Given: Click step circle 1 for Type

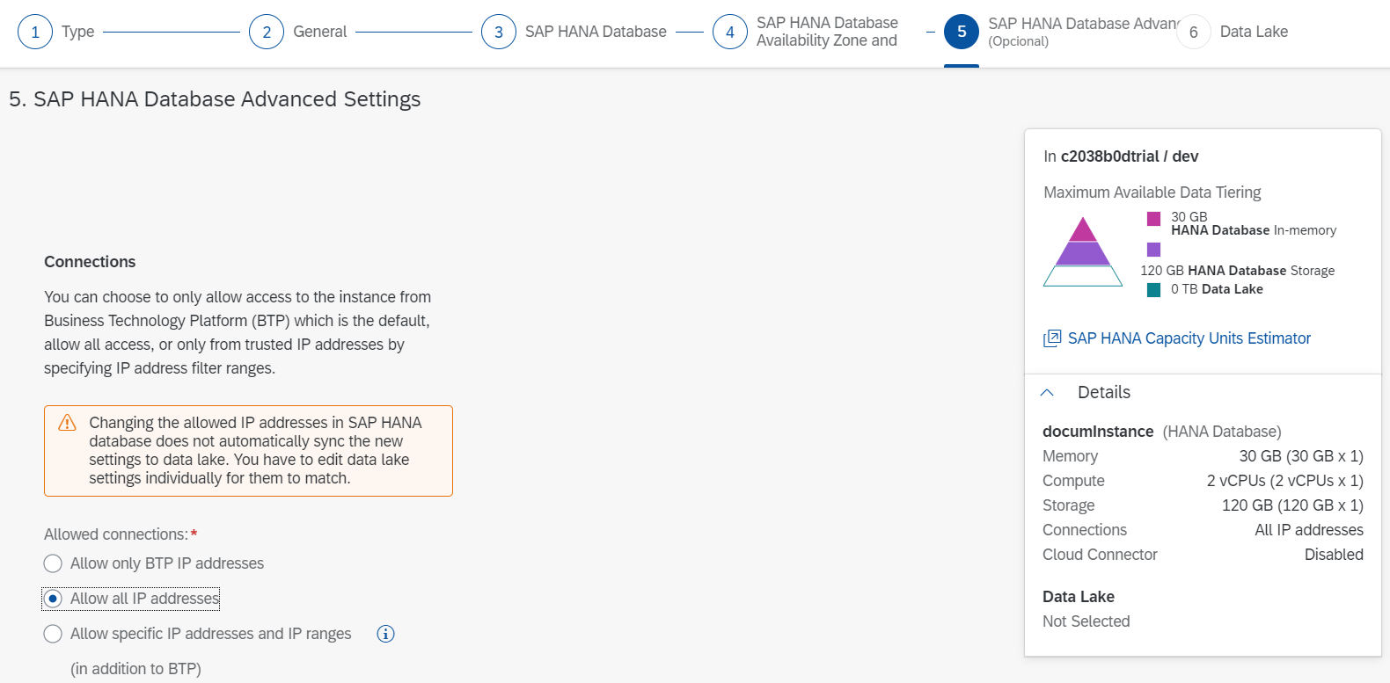Looking at the screenshot, I should (35, 32).
